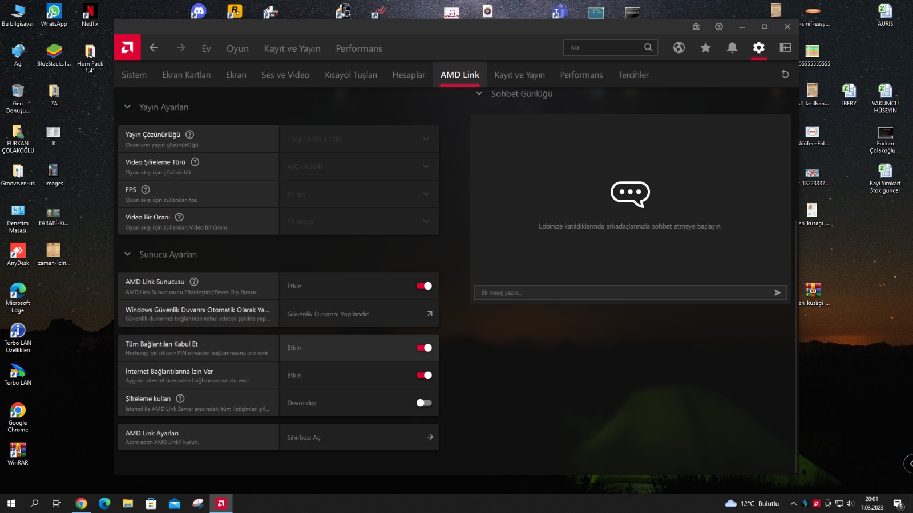
Task: Open favorites star icon
Action: coord(705,48)
